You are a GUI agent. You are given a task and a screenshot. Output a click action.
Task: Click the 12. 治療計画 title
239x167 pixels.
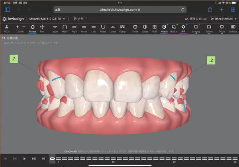pyautogui.click(x=10, y=38)
